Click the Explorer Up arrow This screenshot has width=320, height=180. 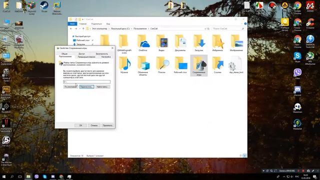point(83,29)
